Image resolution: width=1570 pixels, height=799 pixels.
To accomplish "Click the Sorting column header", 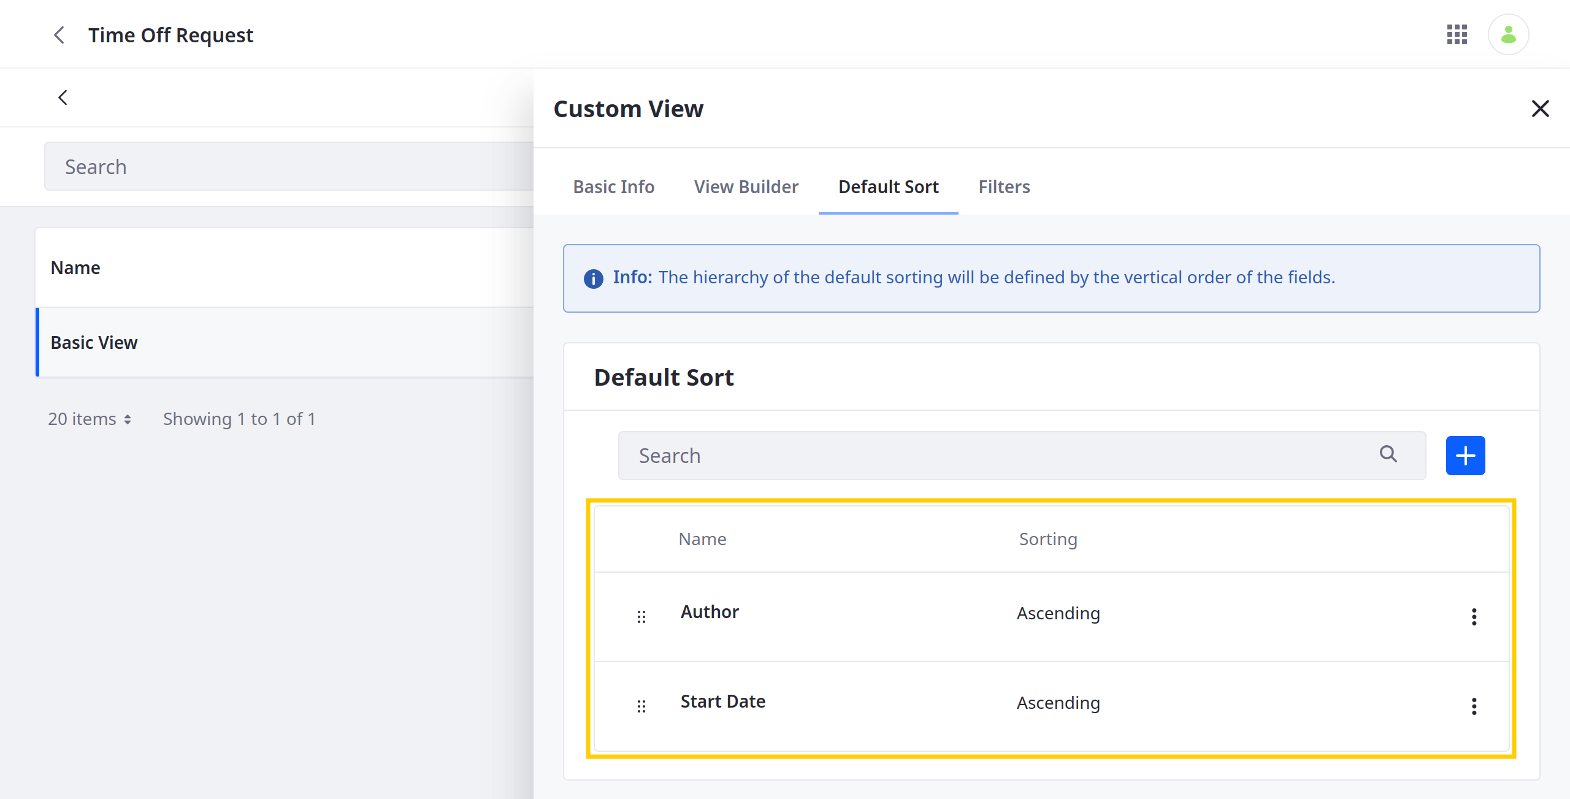I will 1047,539.
